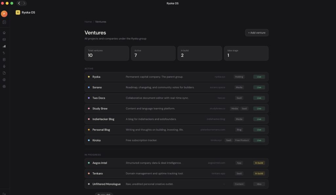Open the Ryoka venture row
This screenshot has height=195, width=336.
[x=176, y=77]
